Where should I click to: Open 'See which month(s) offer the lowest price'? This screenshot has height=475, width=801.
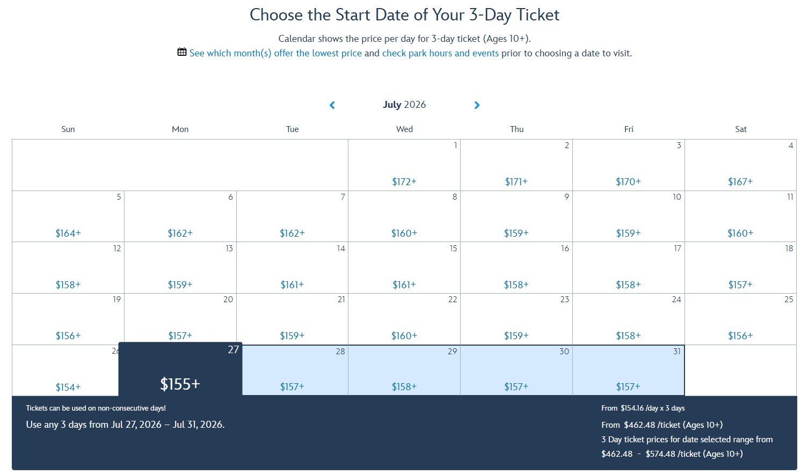click(275, 53)
